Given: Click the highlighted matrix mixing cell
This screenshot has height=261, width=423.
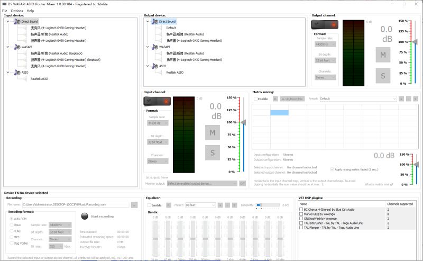Looking at the screenshot, I should [280, 113].
